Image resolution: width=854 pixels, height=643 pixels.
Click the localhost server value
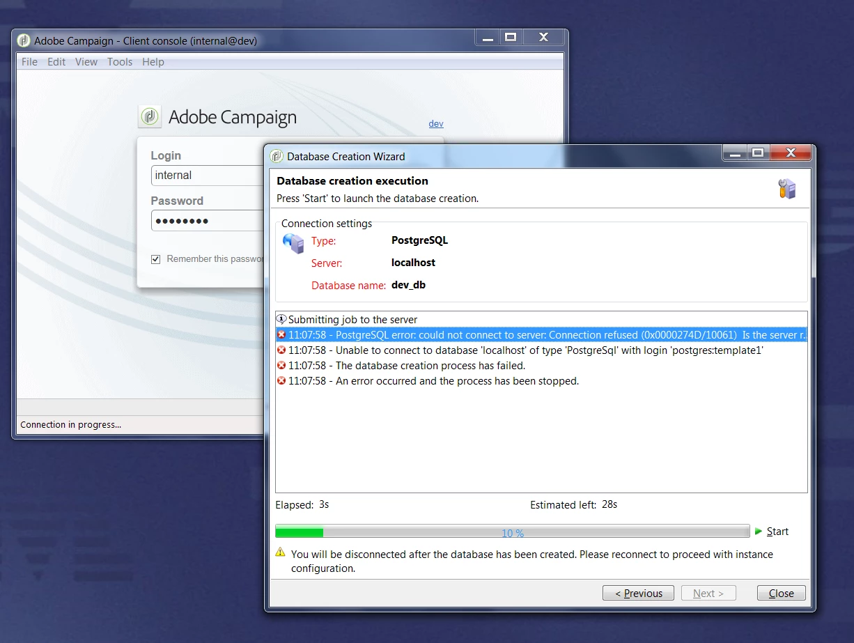413,263
